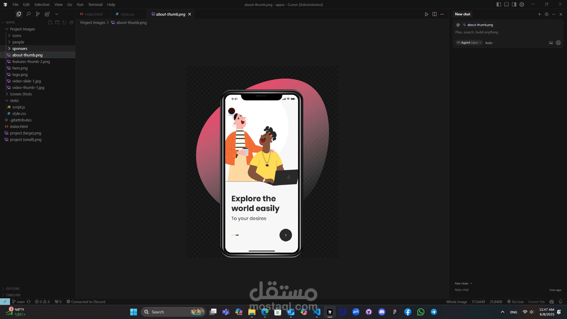
Task: Click the main branch in status bar
Action: (21, 302)
